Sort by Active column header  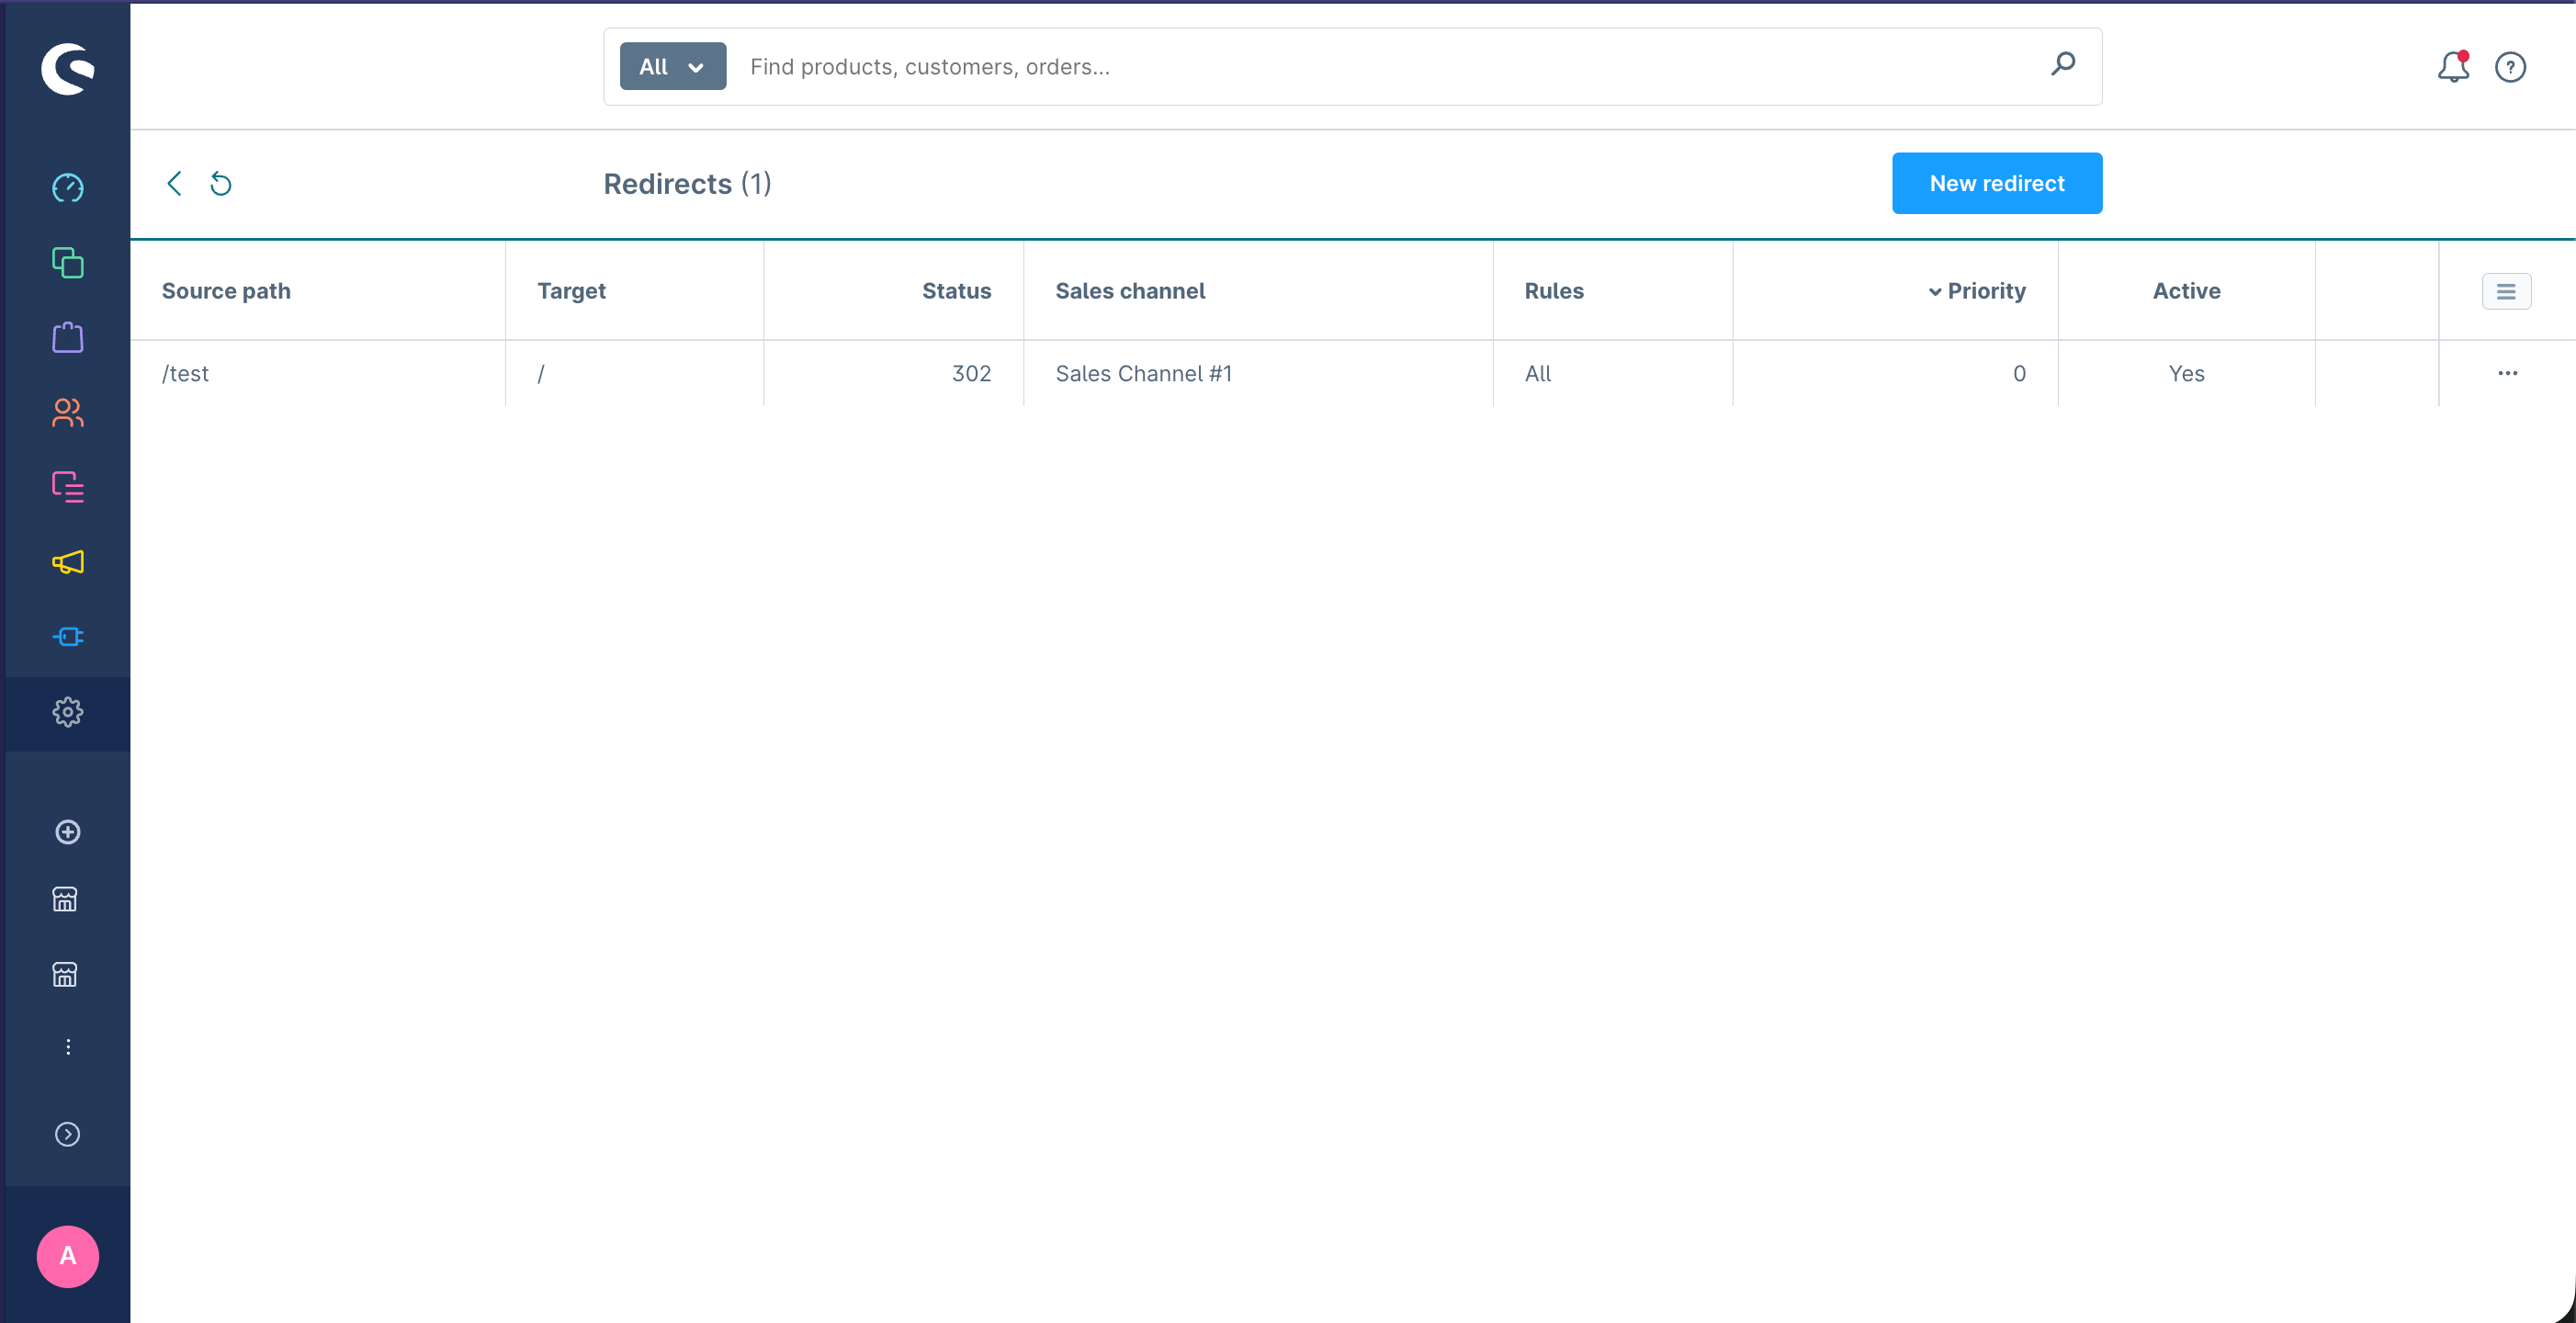[2186, 291]
